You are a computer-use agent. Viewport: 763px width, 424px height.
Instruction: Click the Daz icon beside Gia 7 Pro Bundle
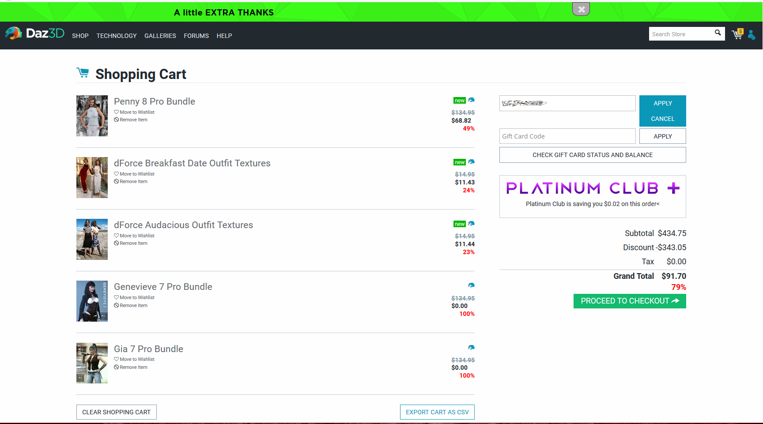pyautogui.click(x=471, y=348)
